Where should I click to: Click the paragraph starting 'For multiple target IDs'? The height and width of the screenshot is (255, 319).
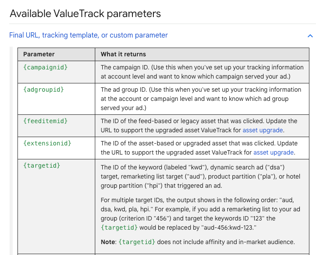pyautogui.click(x=201, y=214)
